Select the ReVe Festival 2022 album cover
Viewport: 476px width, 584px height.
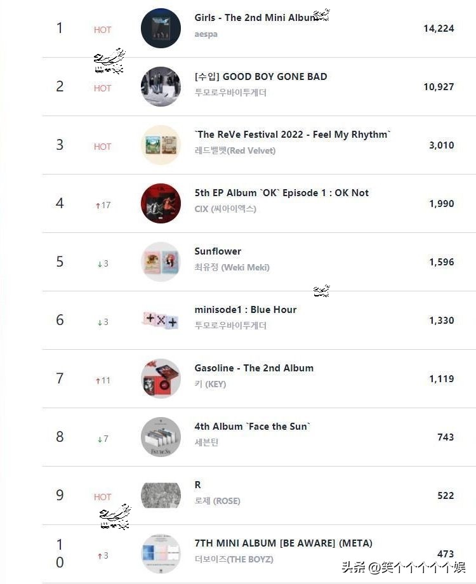[161, 145]
